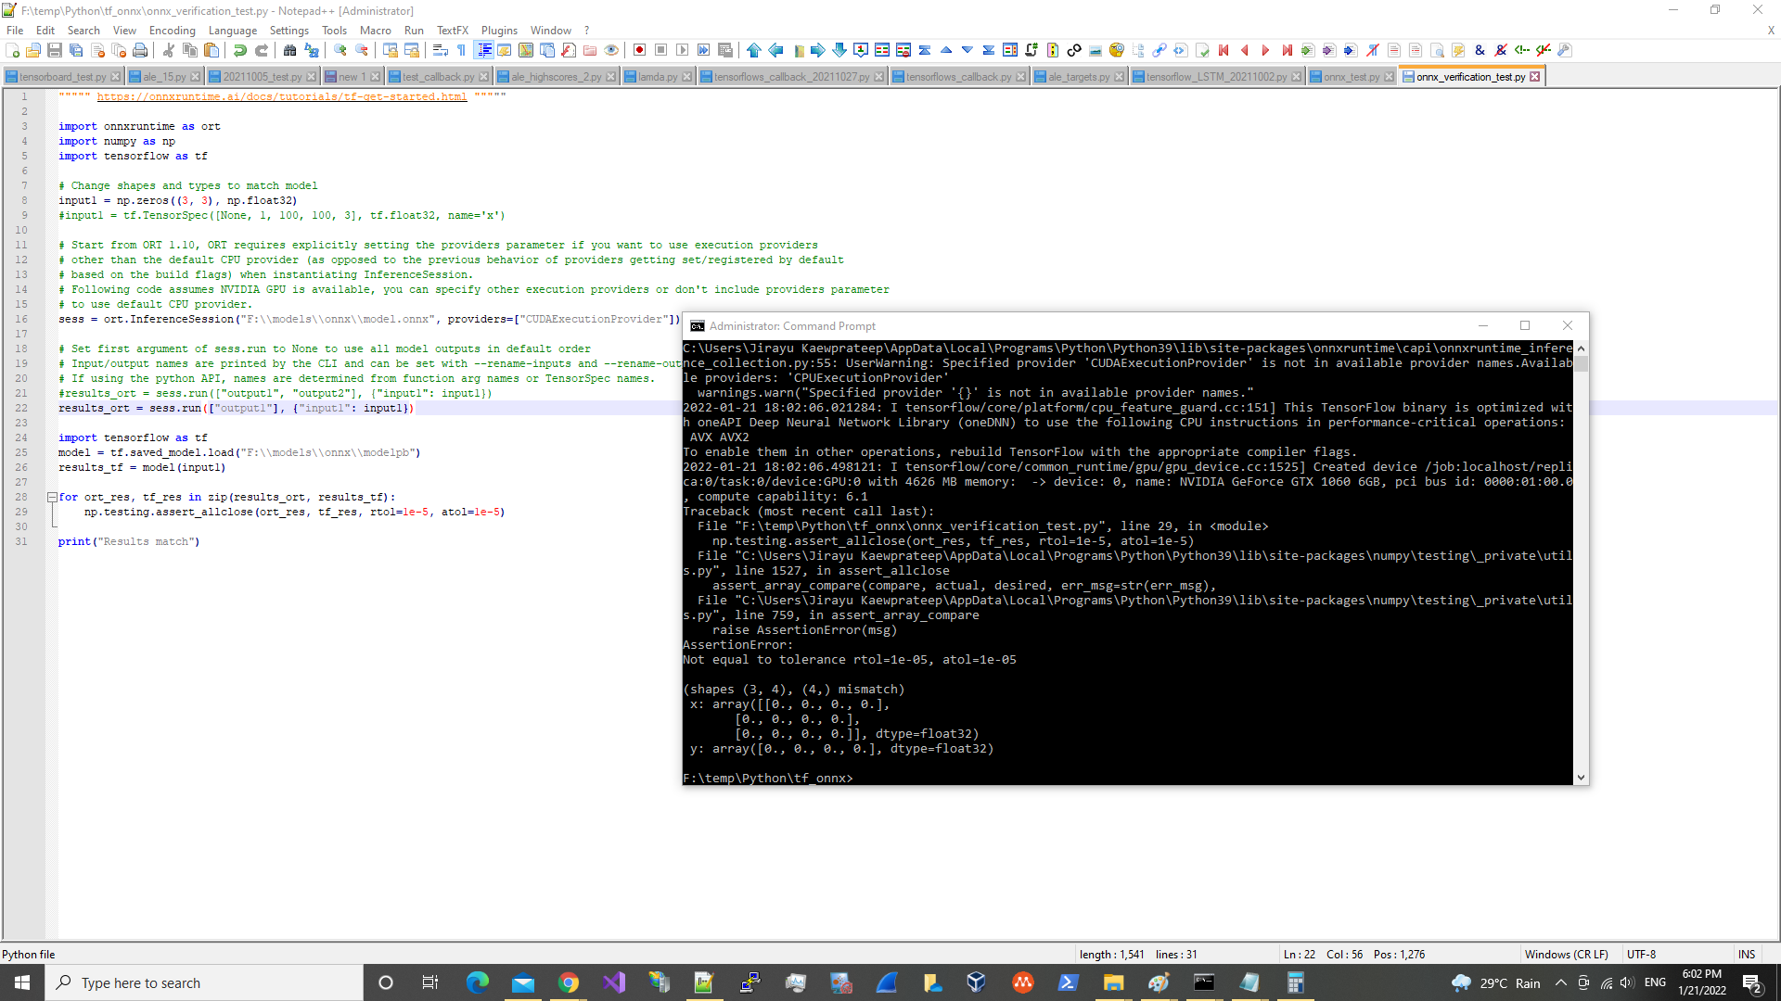1781x1001 pixels.
Task: Switch to lamda.py tab
Action: click(x=657, y=77)
